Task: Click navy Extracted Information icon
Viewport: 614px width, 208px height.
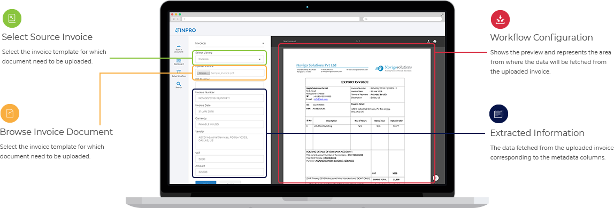Action: click(x=498, y=114)
